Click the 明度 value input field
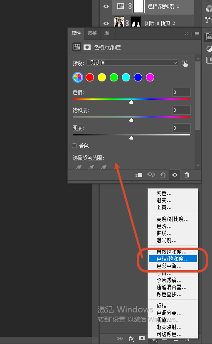 pos(182,128)
